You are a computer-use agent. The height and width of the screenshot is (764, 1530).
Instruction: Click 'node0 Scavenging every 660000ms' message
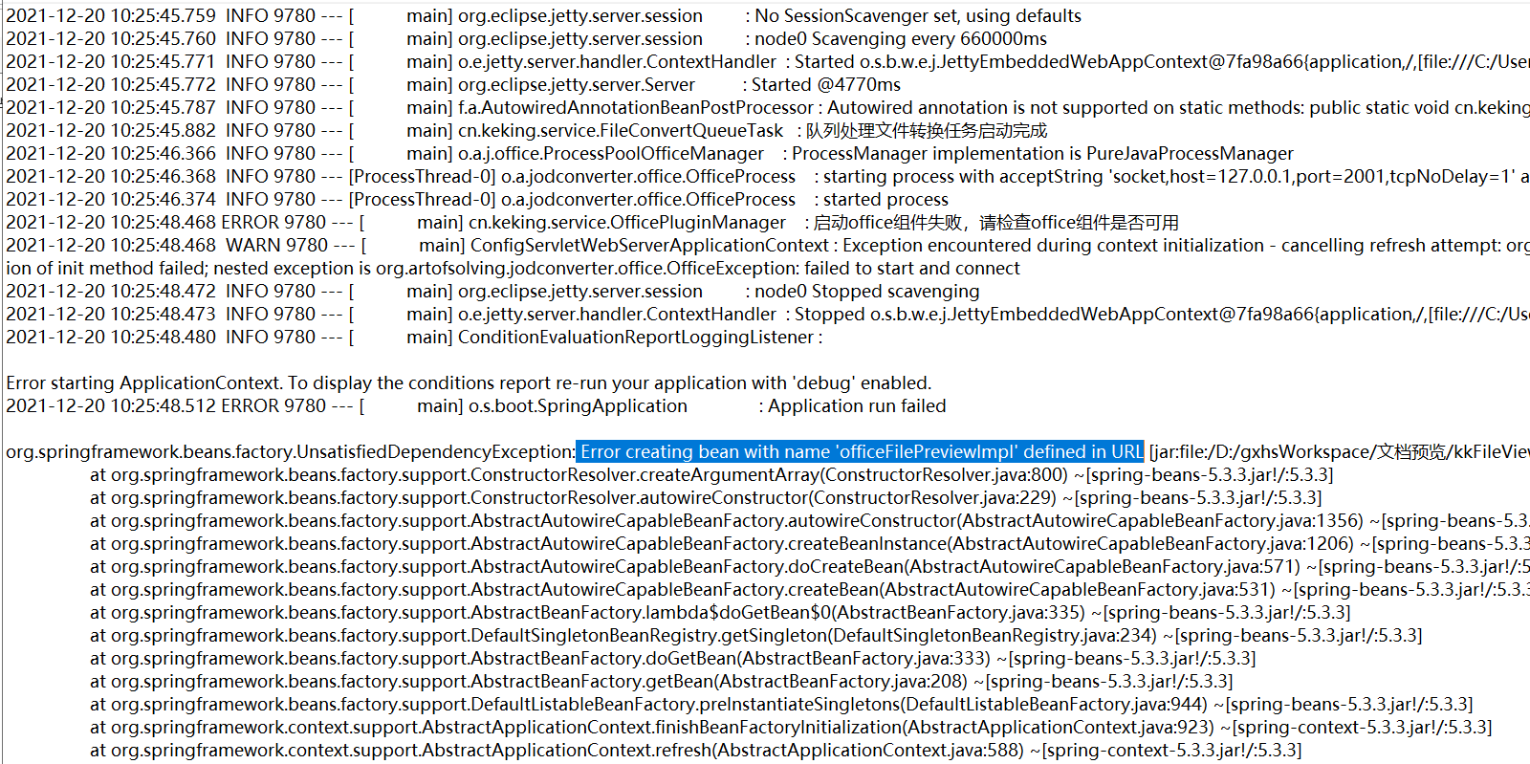click(x=901, y=38)
